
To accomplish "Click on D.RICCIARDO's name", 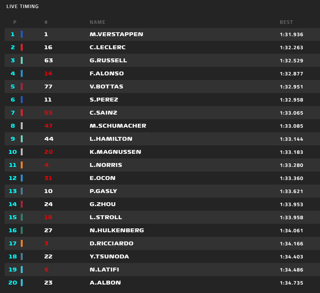I will click(112, 243).
